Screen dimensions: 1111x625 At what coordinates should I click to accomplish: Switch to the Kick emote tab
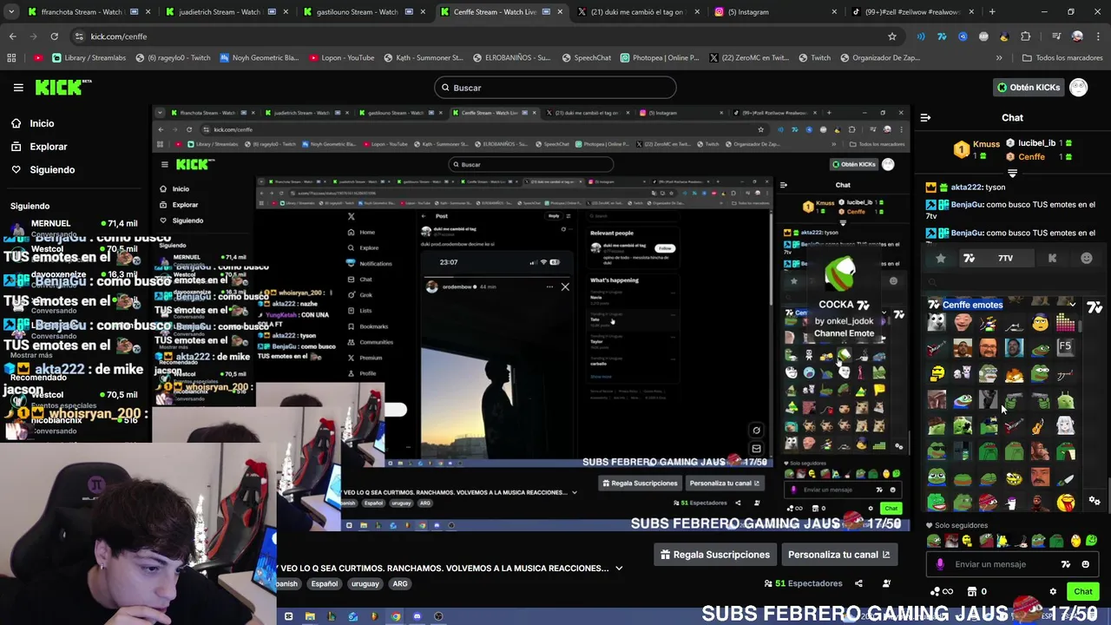[x=1052, y=258]
